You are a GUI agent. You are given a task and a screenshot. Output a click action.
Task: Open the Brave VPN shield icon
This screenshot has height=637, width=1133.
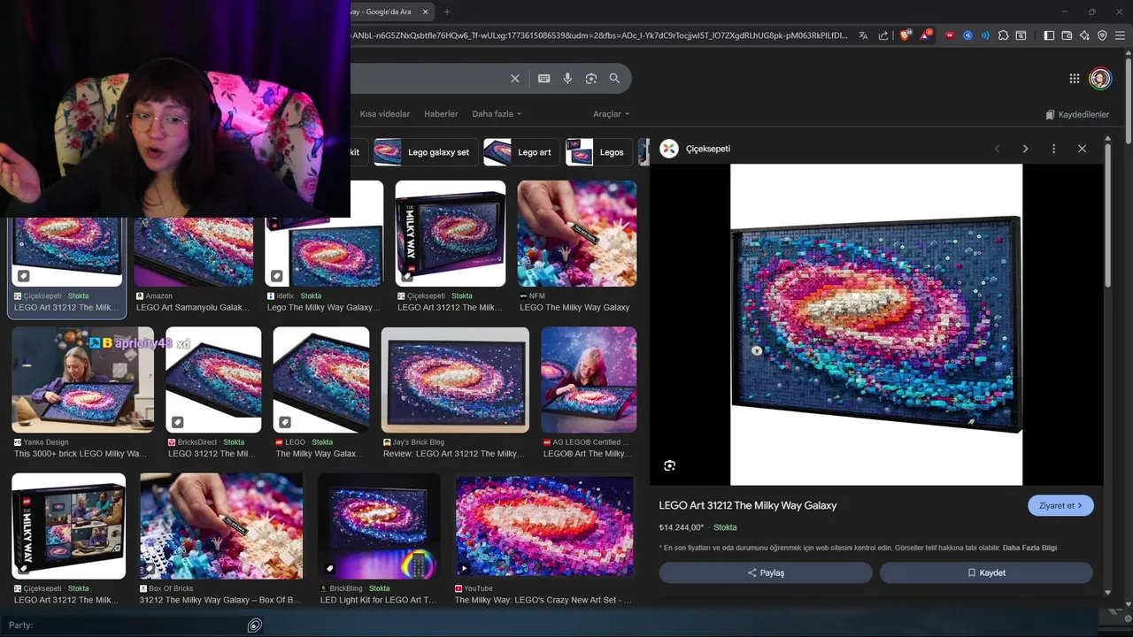tap(1102, 35)
